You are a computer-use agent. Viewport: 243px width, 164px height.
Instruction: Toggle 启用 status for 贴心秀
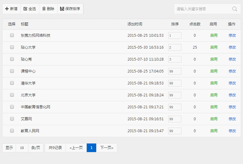pyautogui.click(x=214, y=59)
